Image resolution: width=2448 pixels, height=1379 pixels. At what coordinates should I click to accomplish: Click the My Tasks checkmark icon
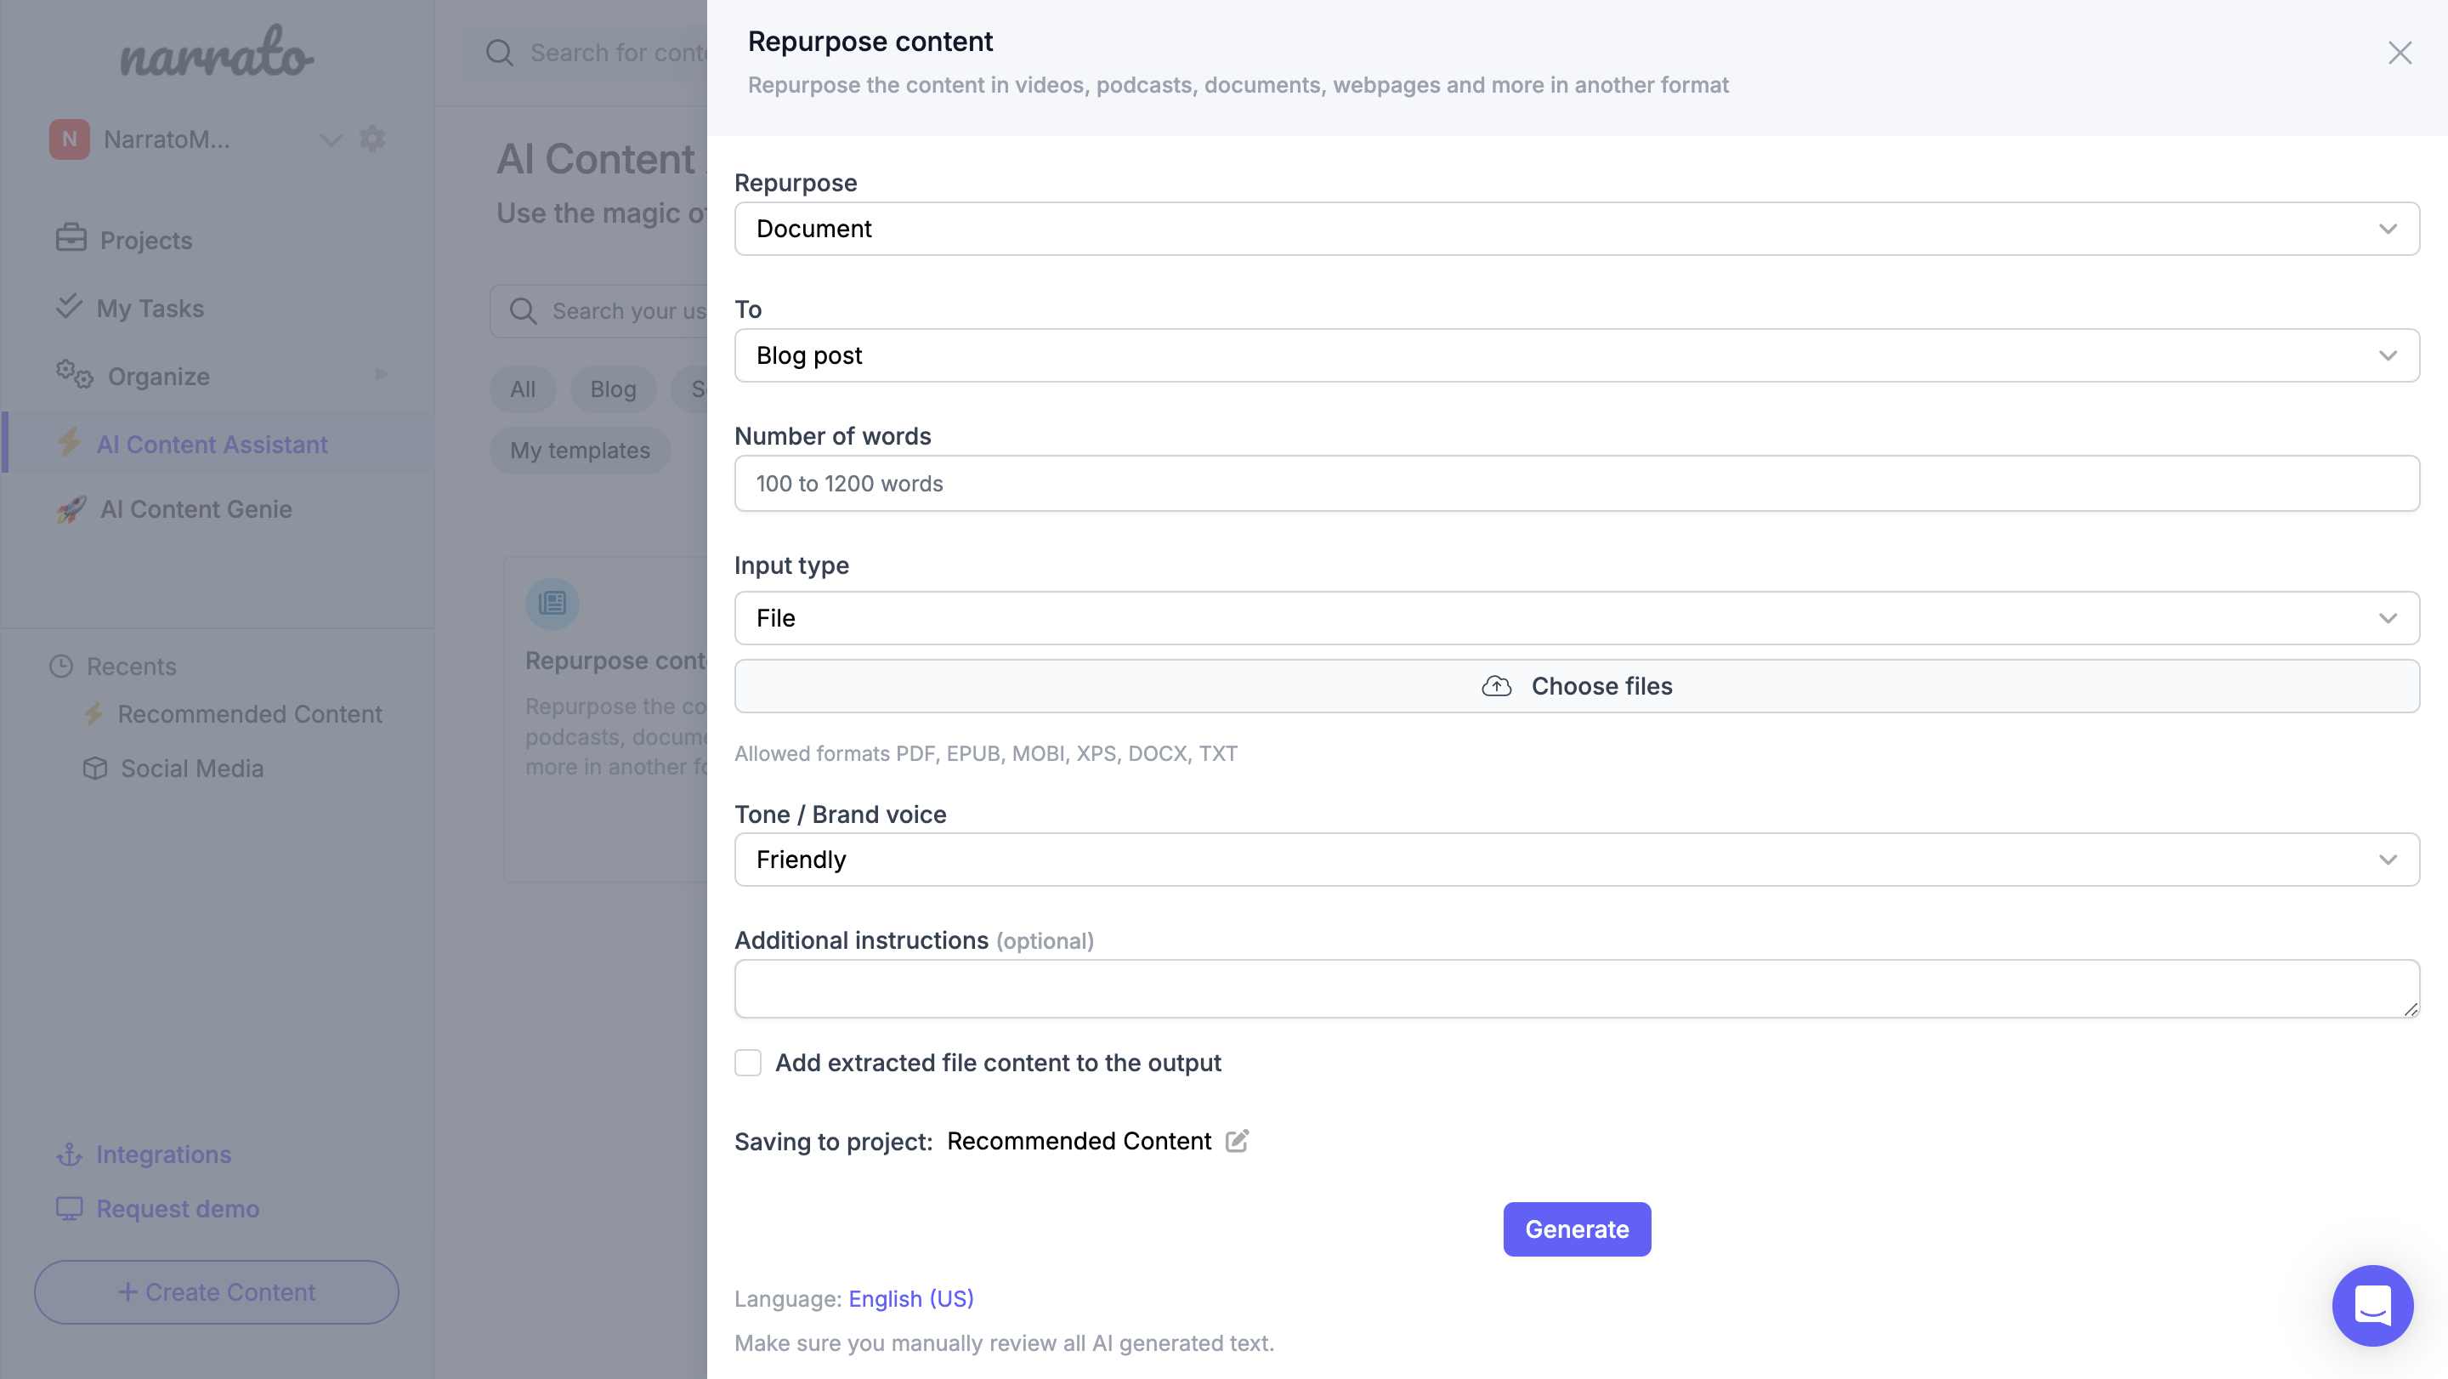(x=68, y=306)
